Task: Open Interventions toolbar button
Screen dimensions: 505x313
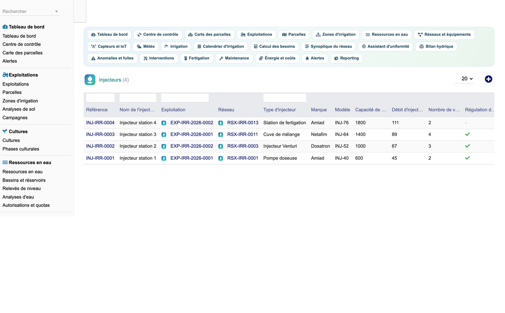Action: (159, 58)
